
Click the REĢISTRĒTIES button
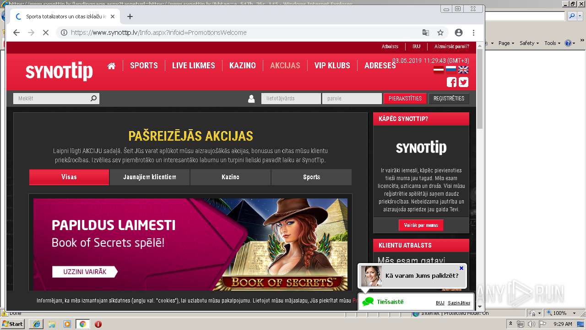449,99
